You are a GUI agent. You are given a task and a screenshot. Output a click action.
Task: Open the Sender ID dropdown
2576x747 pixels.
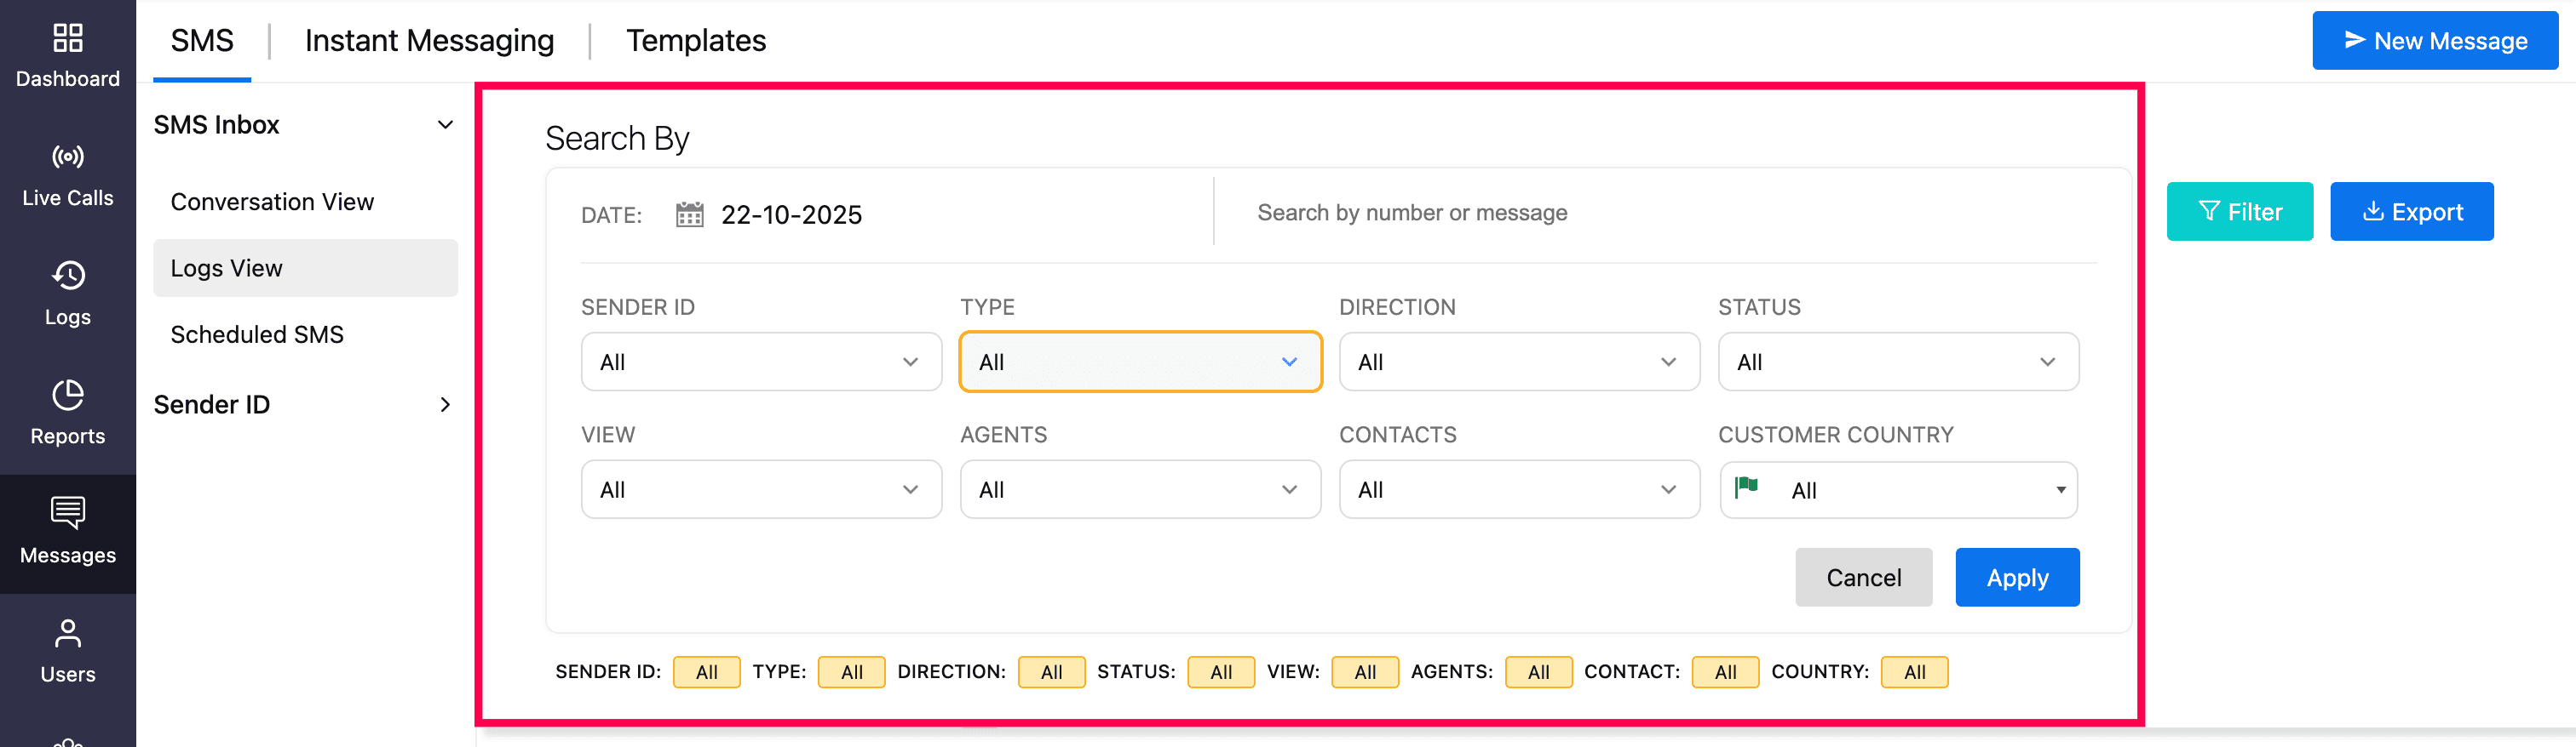[761, 362]
